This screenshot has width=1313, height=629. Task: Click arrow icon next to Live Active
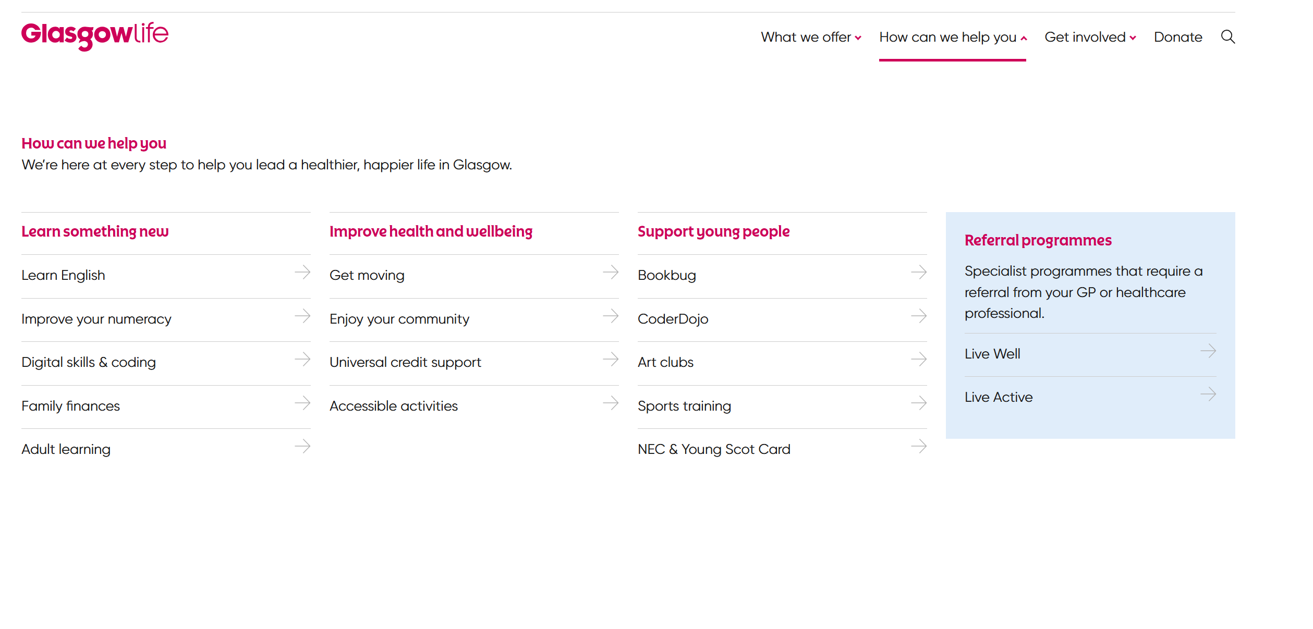(1208, 394)
